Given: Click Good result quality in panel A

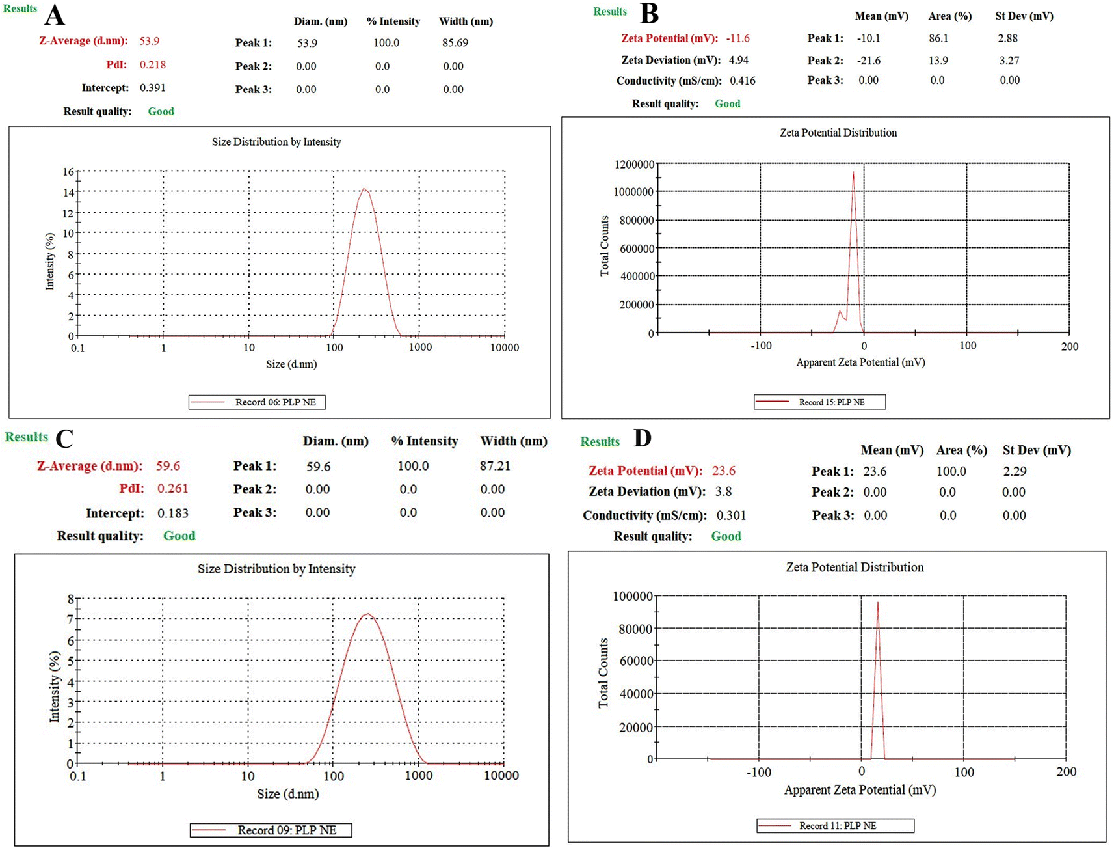Looking at the screenshot, I should click(161, 111).
